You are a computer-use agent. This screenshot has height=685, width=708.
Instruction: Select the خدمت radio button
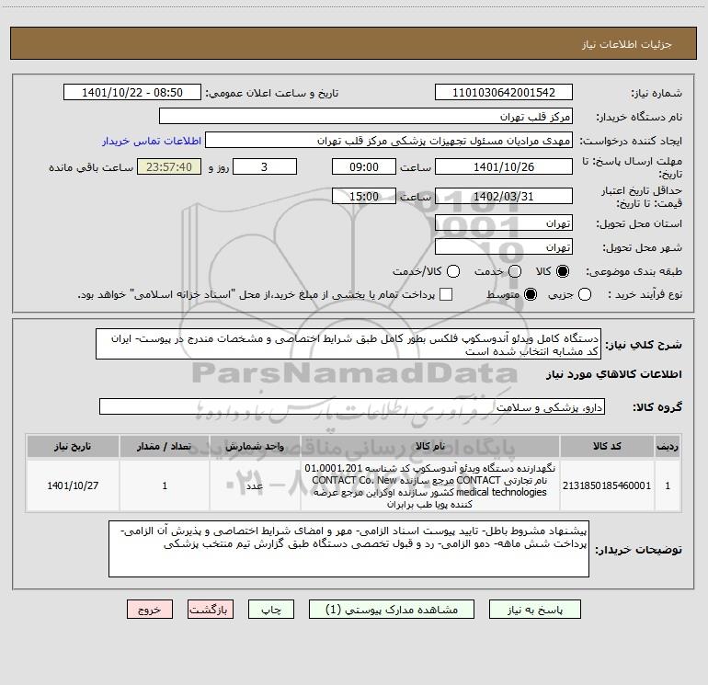click(x=515, y=271)
